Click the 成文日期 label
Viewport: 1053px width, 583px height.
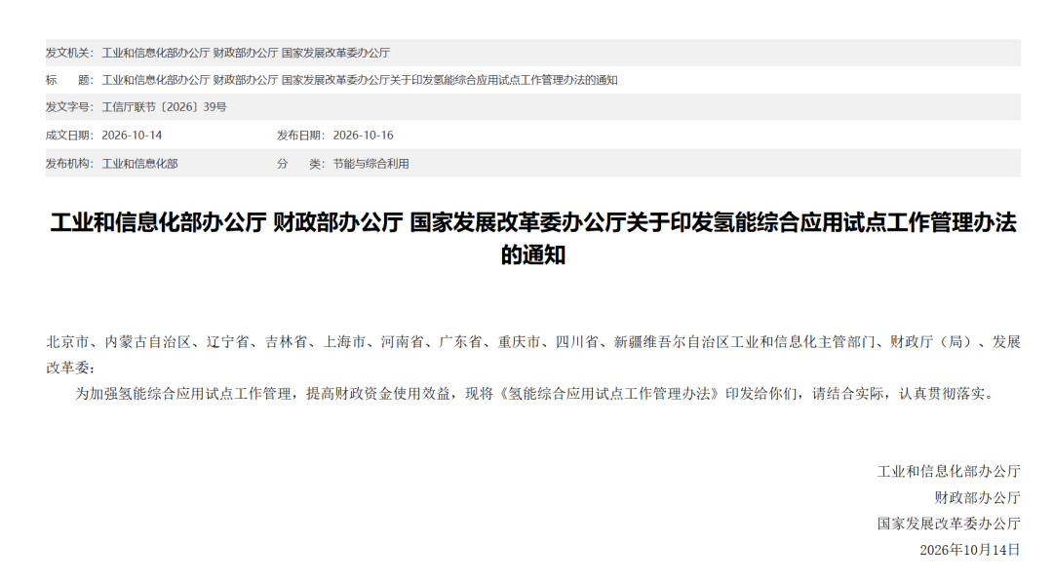(70, 135)
